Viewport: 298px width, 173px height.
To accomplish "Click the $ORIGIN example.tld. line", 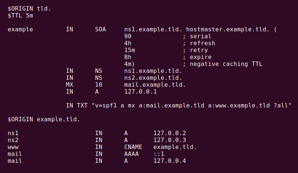I will 44,119.
